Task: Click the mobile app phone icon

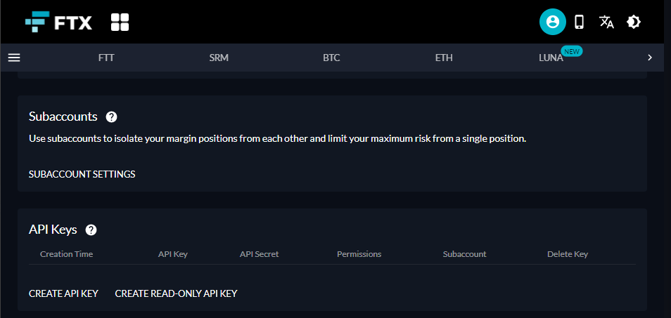Action: 579,22
